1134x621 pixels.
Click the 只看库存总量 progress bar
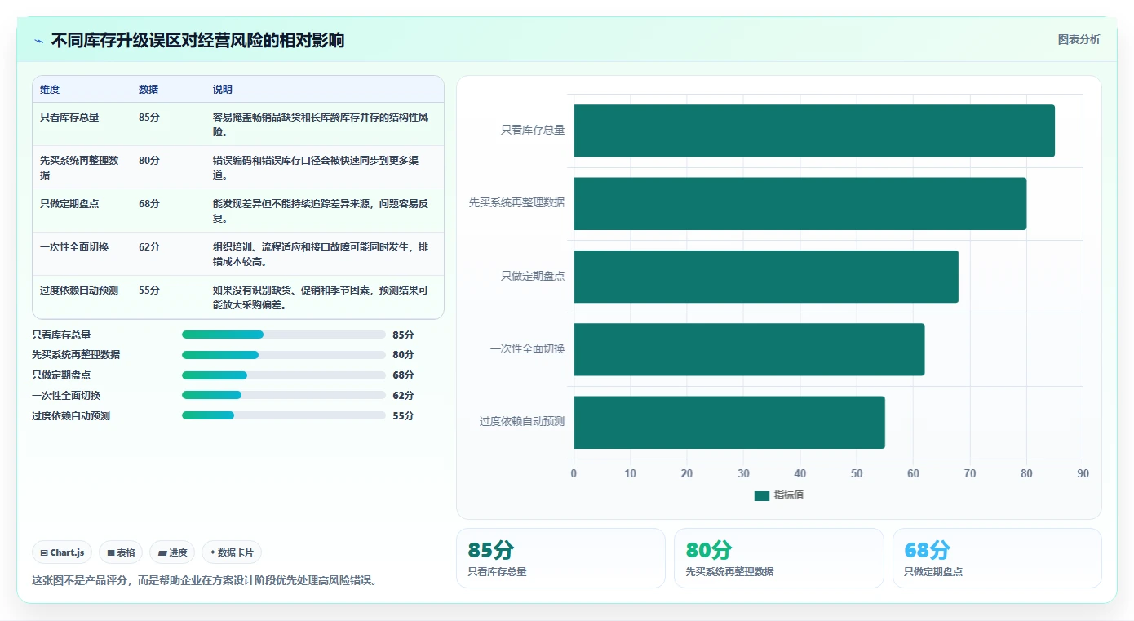coord(284,335)
